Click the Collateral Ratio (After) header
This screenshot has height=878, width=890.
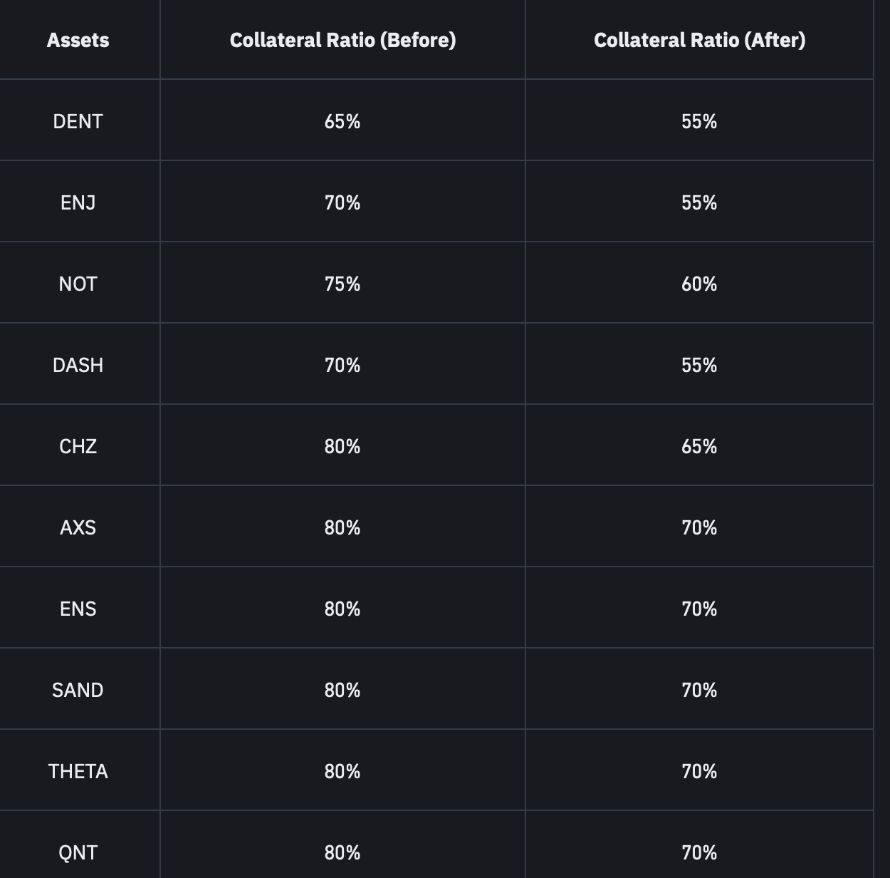[x=699, y=40]
